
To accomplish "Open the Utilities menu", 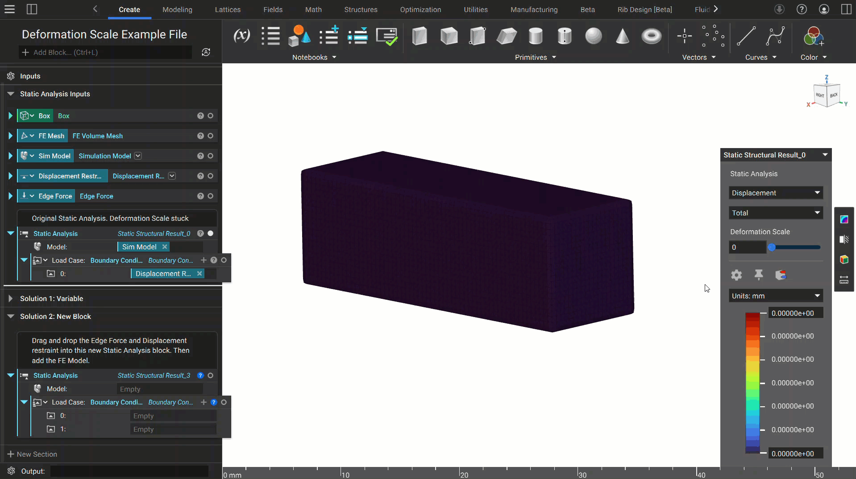I will (475, 9).
